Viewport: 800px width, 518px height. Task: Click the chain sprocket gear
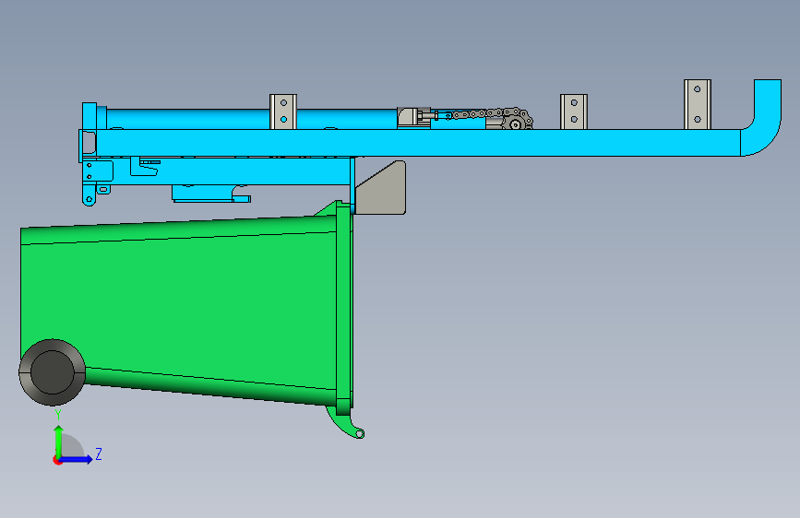tap(515, 123)
